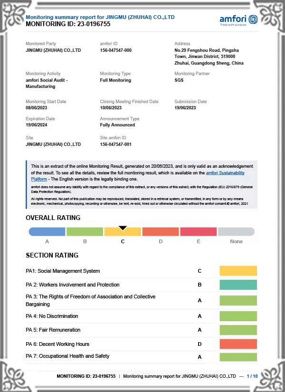Screen dimensions: 285x392
Task: Select the amfori ID value 156-047547-000
Action: pyautogui.click(x=116, y=50)
